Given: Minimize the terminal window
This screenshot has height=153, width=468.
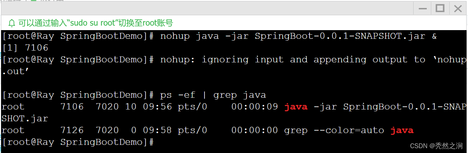Looking at the screenshot, I should [x=422, y=8].
